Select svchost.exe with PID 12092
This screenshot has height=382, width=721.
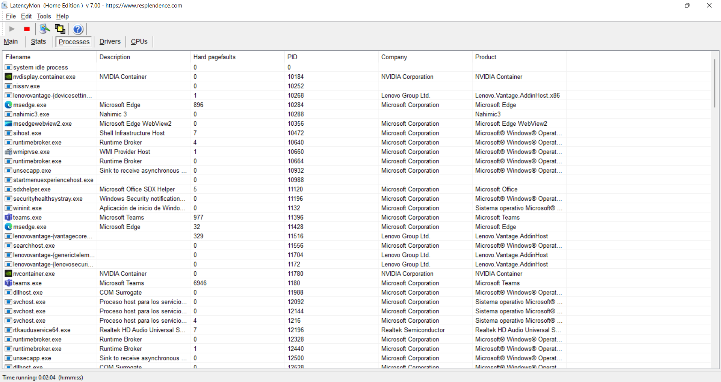29,302
